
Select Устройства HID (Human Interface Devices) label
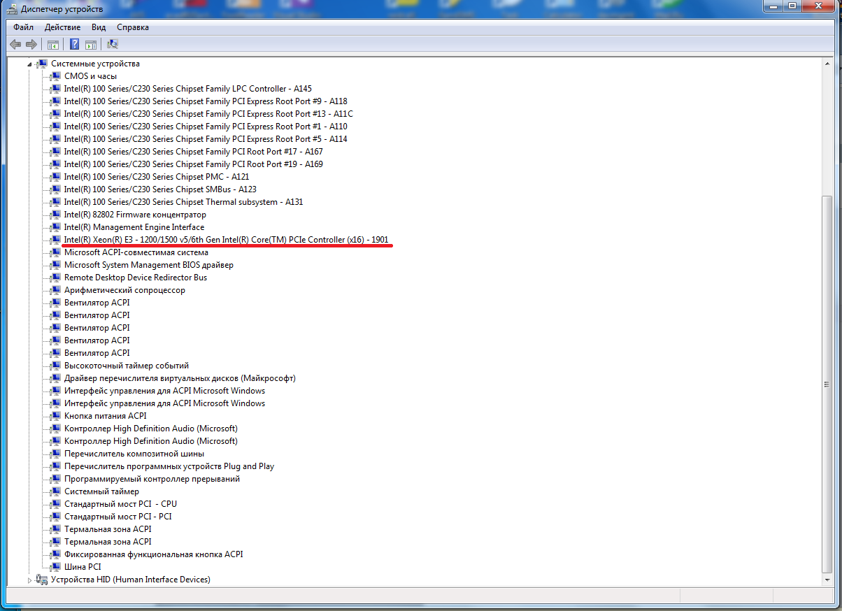(x=131, y=580)
